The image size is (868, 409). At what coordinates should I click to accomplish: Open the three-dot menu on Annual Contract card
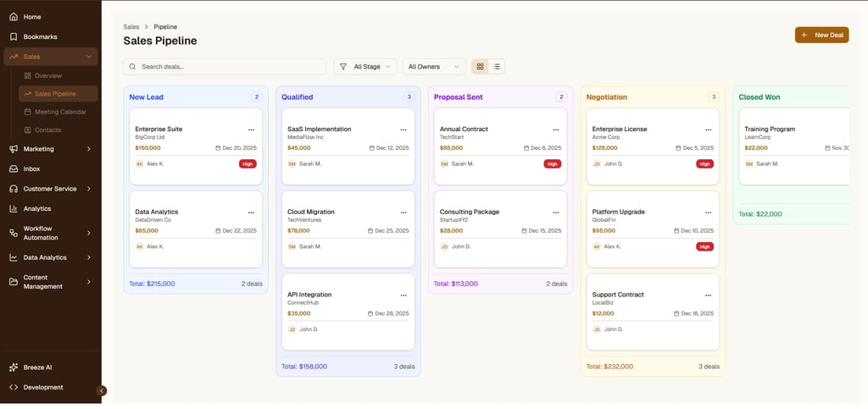pyautogui.click(x=556, y=130)
